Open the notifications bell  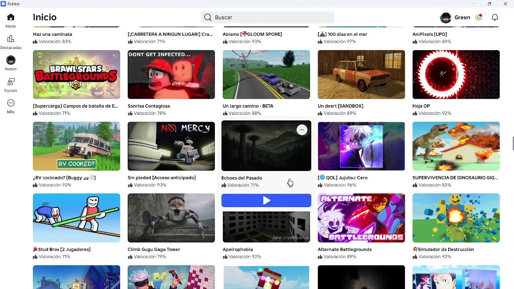tap(495, 17)
